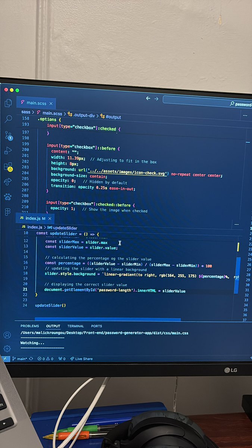
Task: Click the horizontal scrollbar in index.js editor
Action: [108, 319]
